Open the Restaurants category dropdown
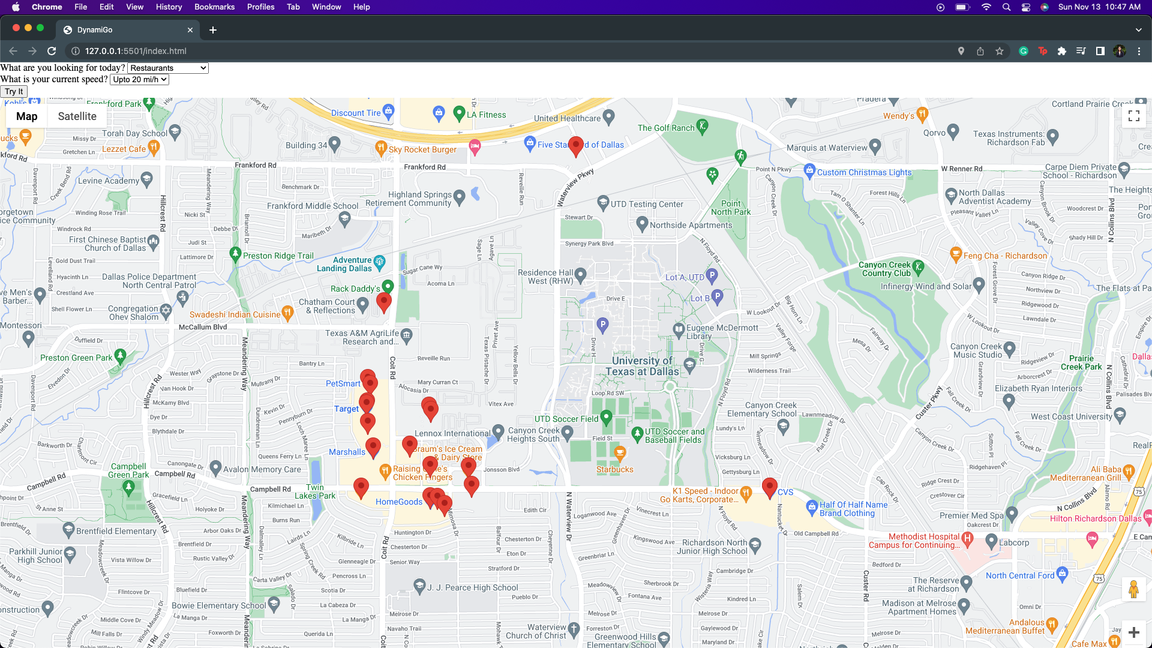 tap(168, 68)
